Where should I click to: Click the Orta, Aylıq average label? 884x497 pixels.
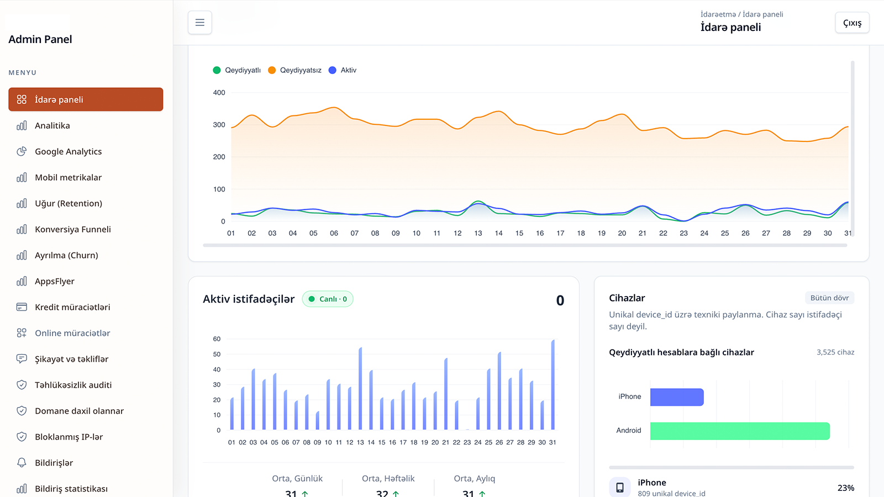[x=475, y=478]
